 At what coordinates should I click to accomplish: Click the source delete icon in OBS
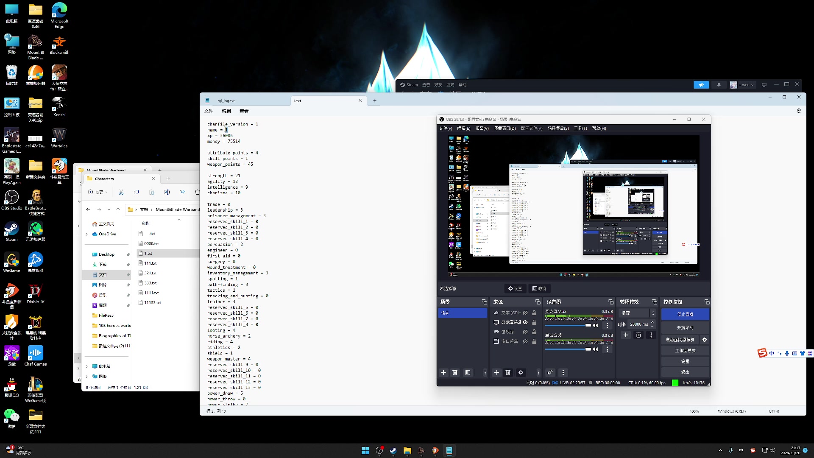tap(507, 372)
